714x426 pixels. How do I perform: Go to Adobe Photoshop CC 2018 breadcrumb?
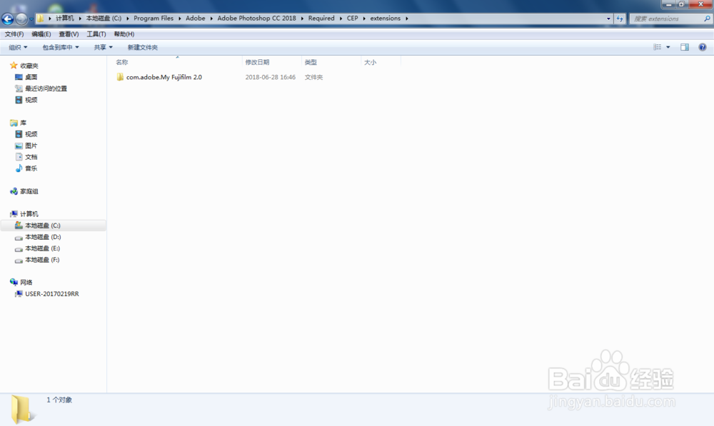(x=256, y=19)
